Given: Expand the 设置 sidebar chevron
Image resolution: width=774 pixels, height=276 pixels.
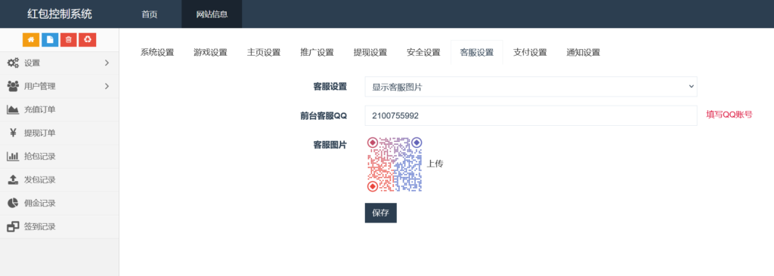Looking at the screenshot, I should [107, 63].
